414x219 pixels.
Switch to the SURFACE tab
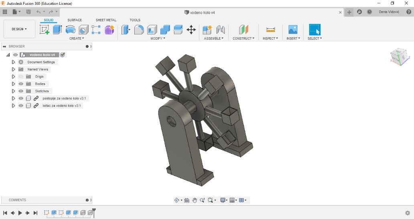click(x=75, y=20)
